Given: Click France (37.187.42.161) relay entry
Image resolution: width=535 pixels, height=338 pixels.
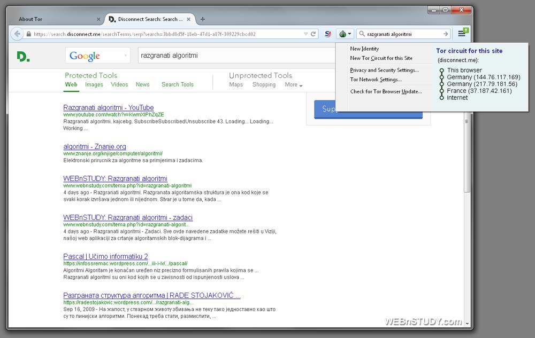Looking at the screenshot, I should point(479,91).
